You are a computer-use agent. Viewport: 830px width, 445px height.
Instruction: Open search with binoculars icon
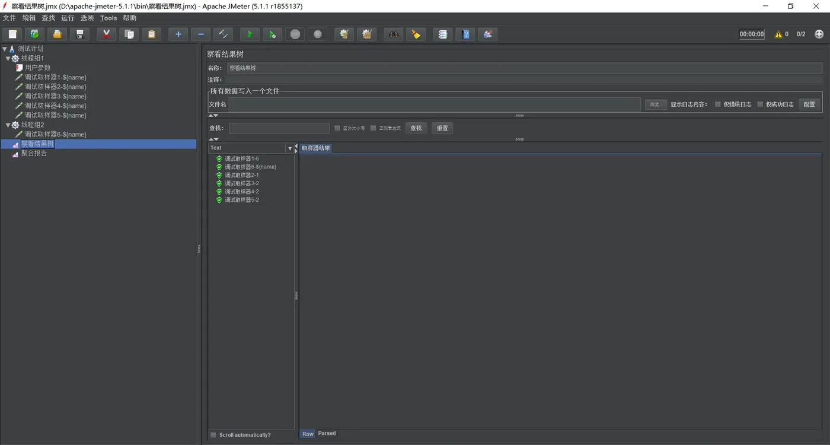point(393,34)
